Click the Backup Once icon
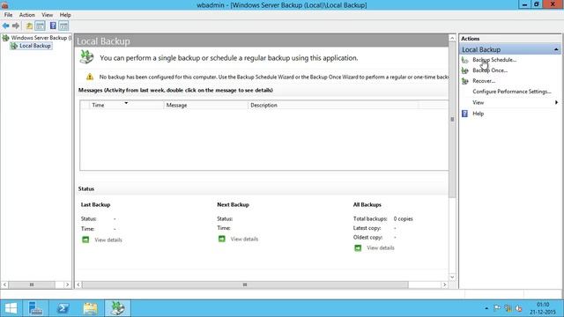 click(465, 70)
